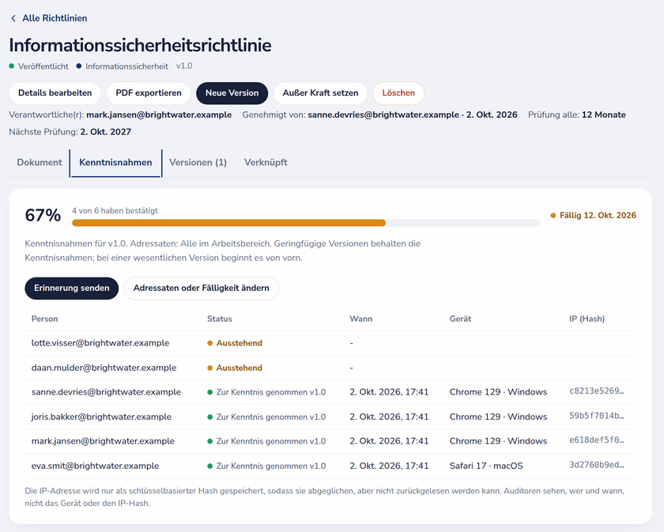Select the joris.bakker@brightwater.example row

(x=330, y=417)
